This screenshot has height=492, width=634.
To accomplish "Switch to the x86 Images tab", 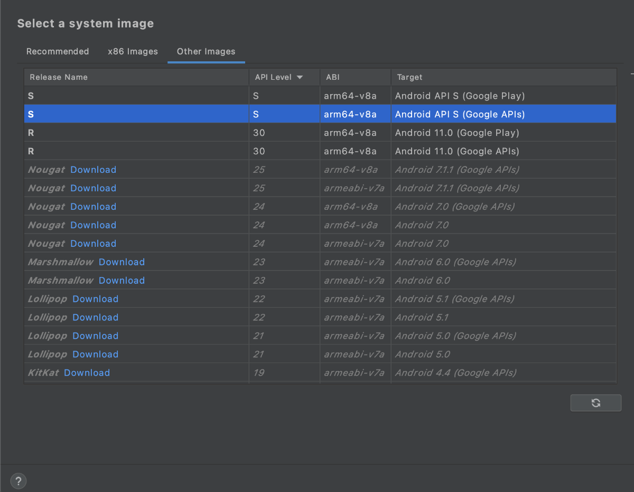I will point(133,51).
